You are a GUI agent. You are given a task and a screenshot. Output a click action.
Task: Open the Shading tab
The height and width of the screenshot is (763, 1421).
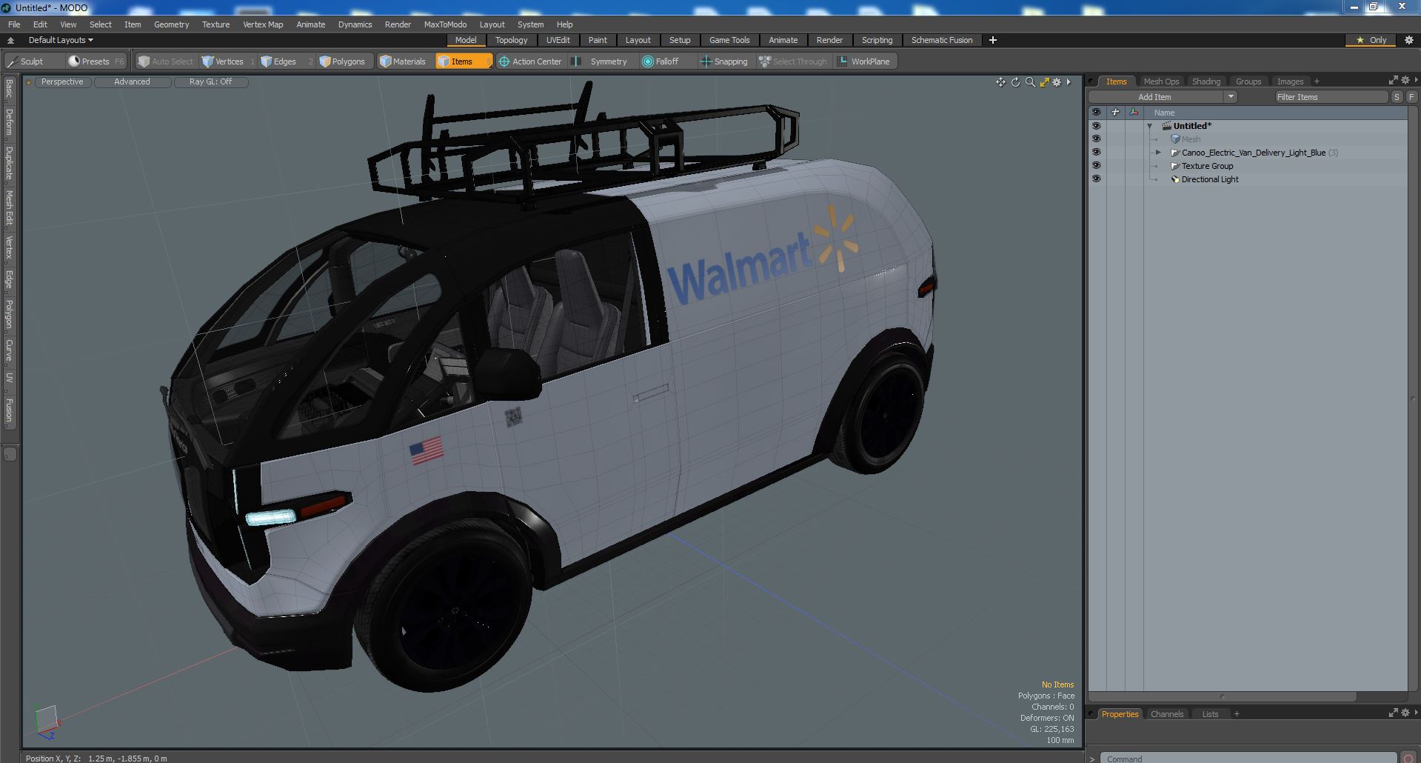pyautogui.click(x=1206, y=81)
